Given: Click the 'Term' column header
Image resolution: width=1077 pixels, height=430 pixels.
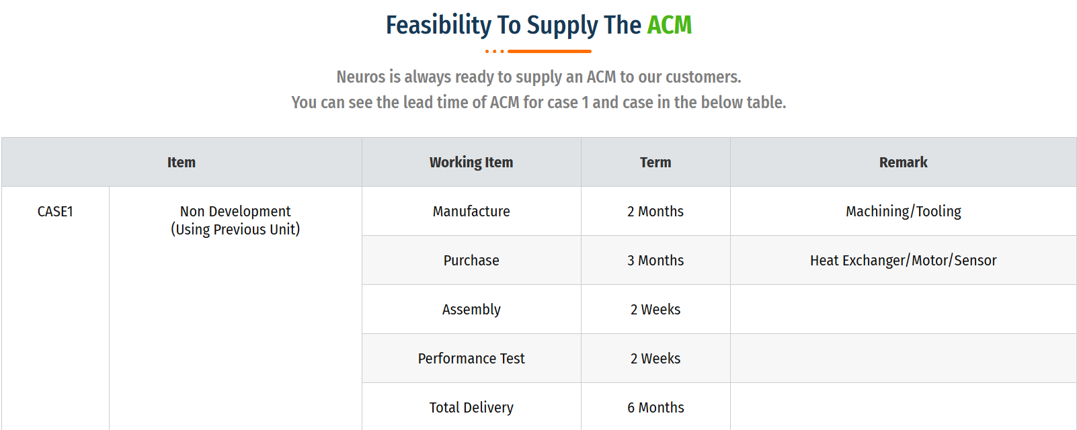Looking at the screenshot, I should [x=655, y=162].
